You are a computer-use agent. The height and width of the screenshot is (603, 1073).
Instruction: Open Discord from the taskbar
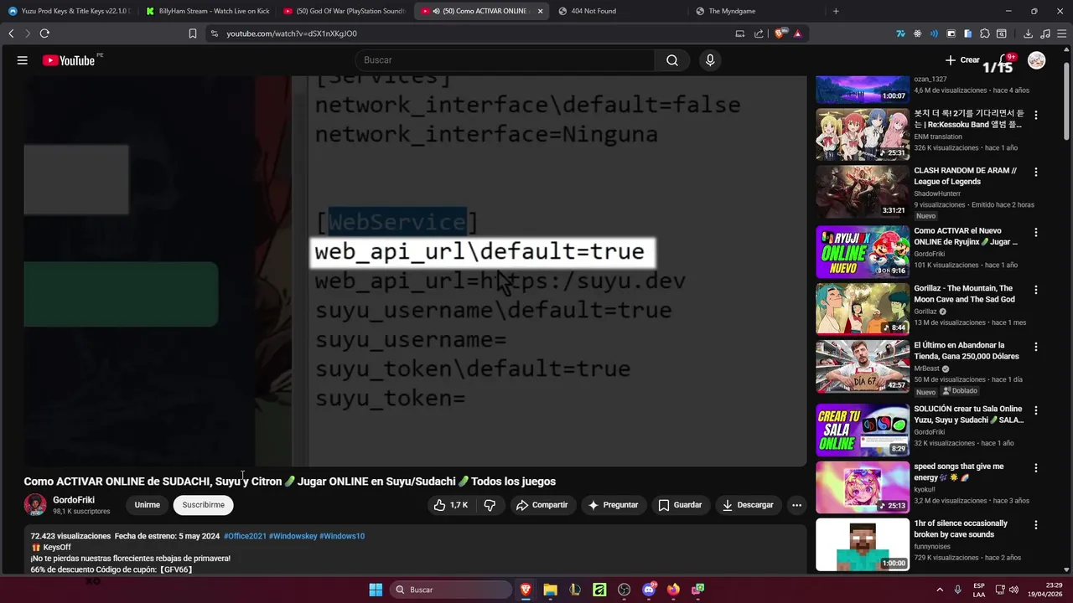click(x=649, y=590)
